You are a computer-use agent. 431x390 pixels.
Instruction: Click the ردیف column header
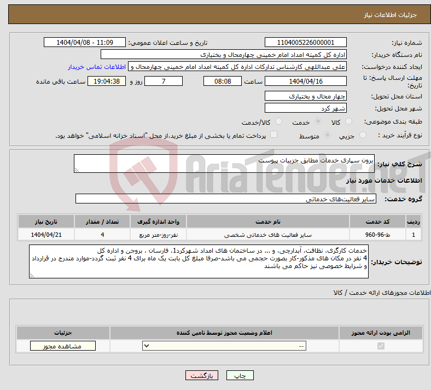tap(413, 222)
